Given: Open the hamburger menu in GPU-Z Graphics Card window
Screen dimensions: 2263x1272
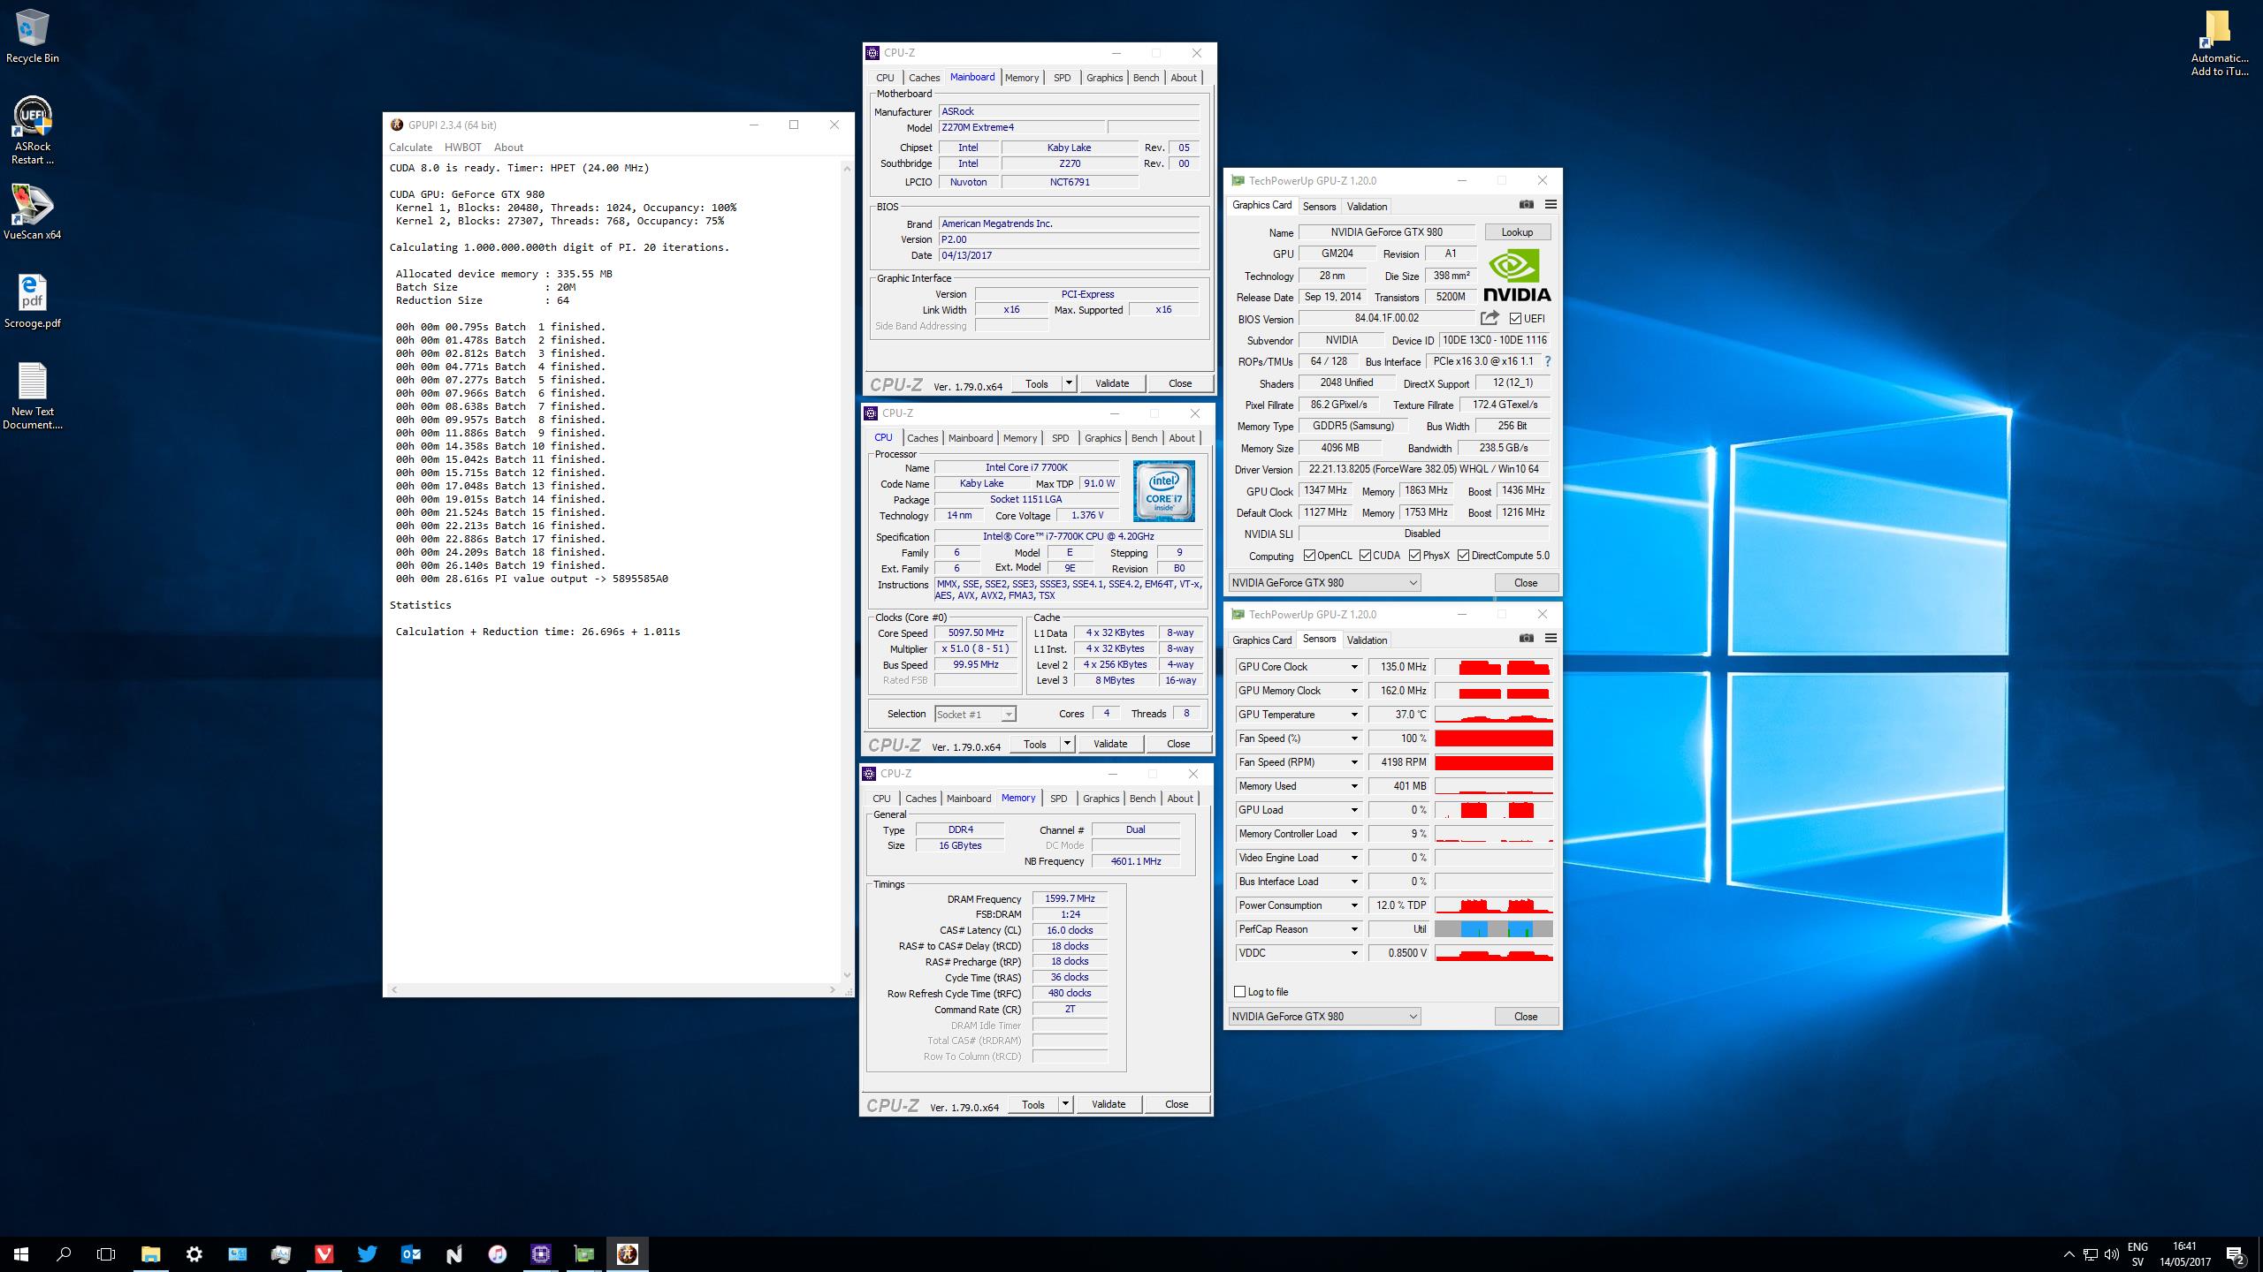Looking at the screenshot, I should click(1551, 205).
